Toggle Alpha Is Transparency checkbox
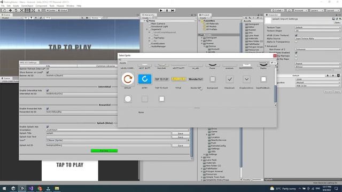This screenshot has width=342, height=192. click(x=296, y=42)
